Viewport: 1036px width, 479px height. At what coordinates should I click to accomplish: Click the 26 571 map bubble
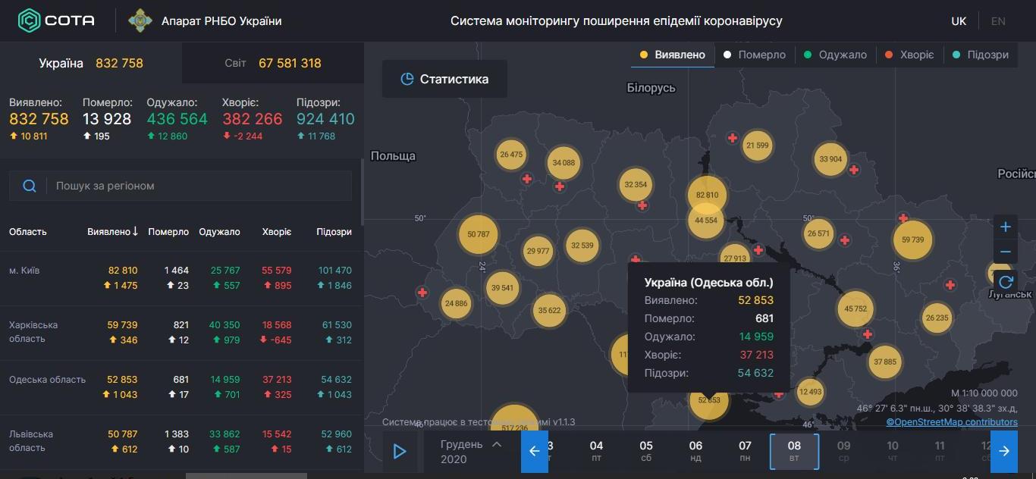[818, 233]
